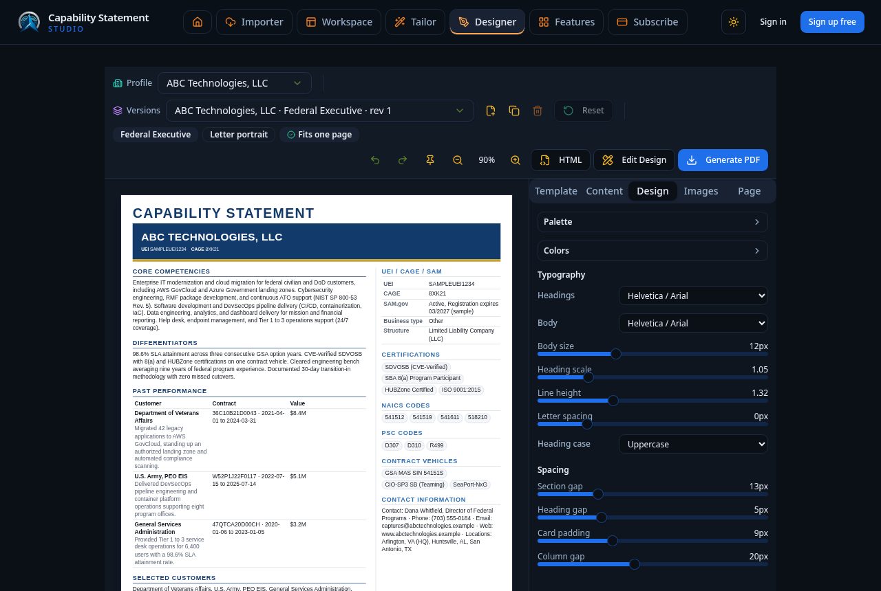Click the ISO 9001:2015 certification chip

click(461, 390)
